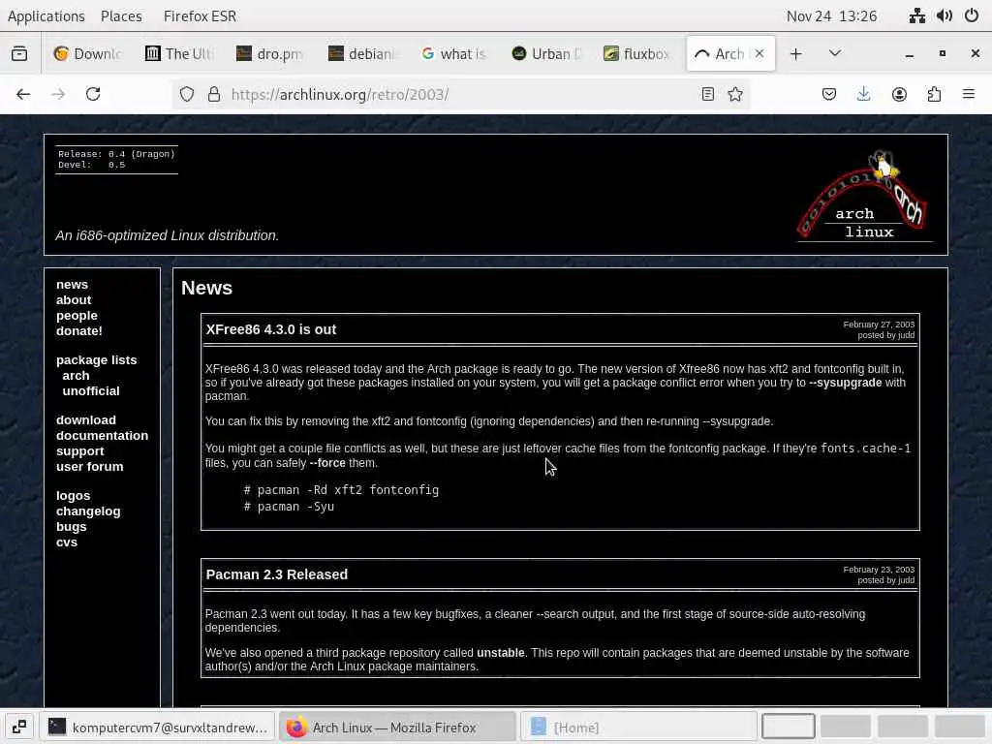Image resolution: width=992 pixels, height=744 pixels.
Task: Click the address bar URL field
Action: pos(462,94)
